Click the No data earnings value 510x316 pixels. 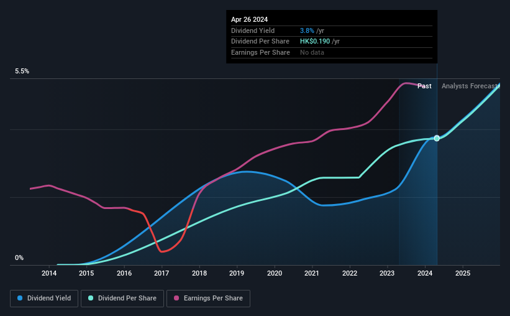312,52
